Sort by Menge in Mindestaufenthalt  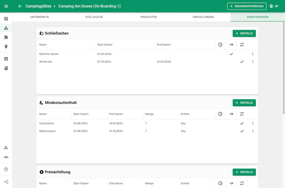point(149,114)
